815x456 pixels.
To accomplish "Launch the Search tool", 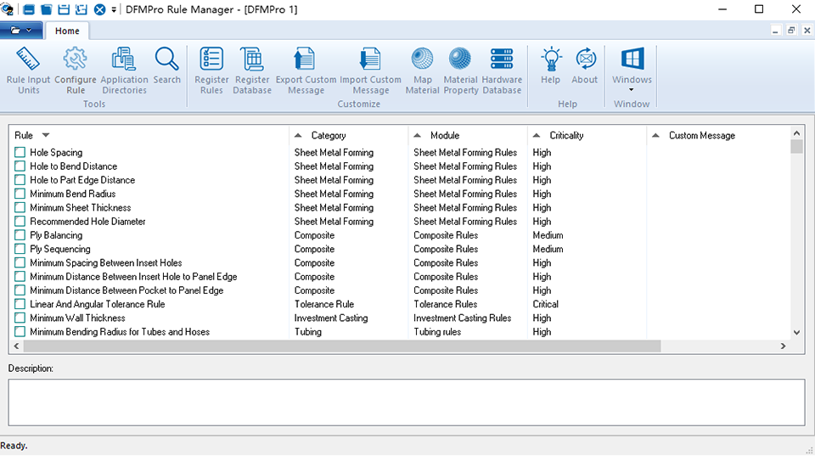I will [167, 66].
